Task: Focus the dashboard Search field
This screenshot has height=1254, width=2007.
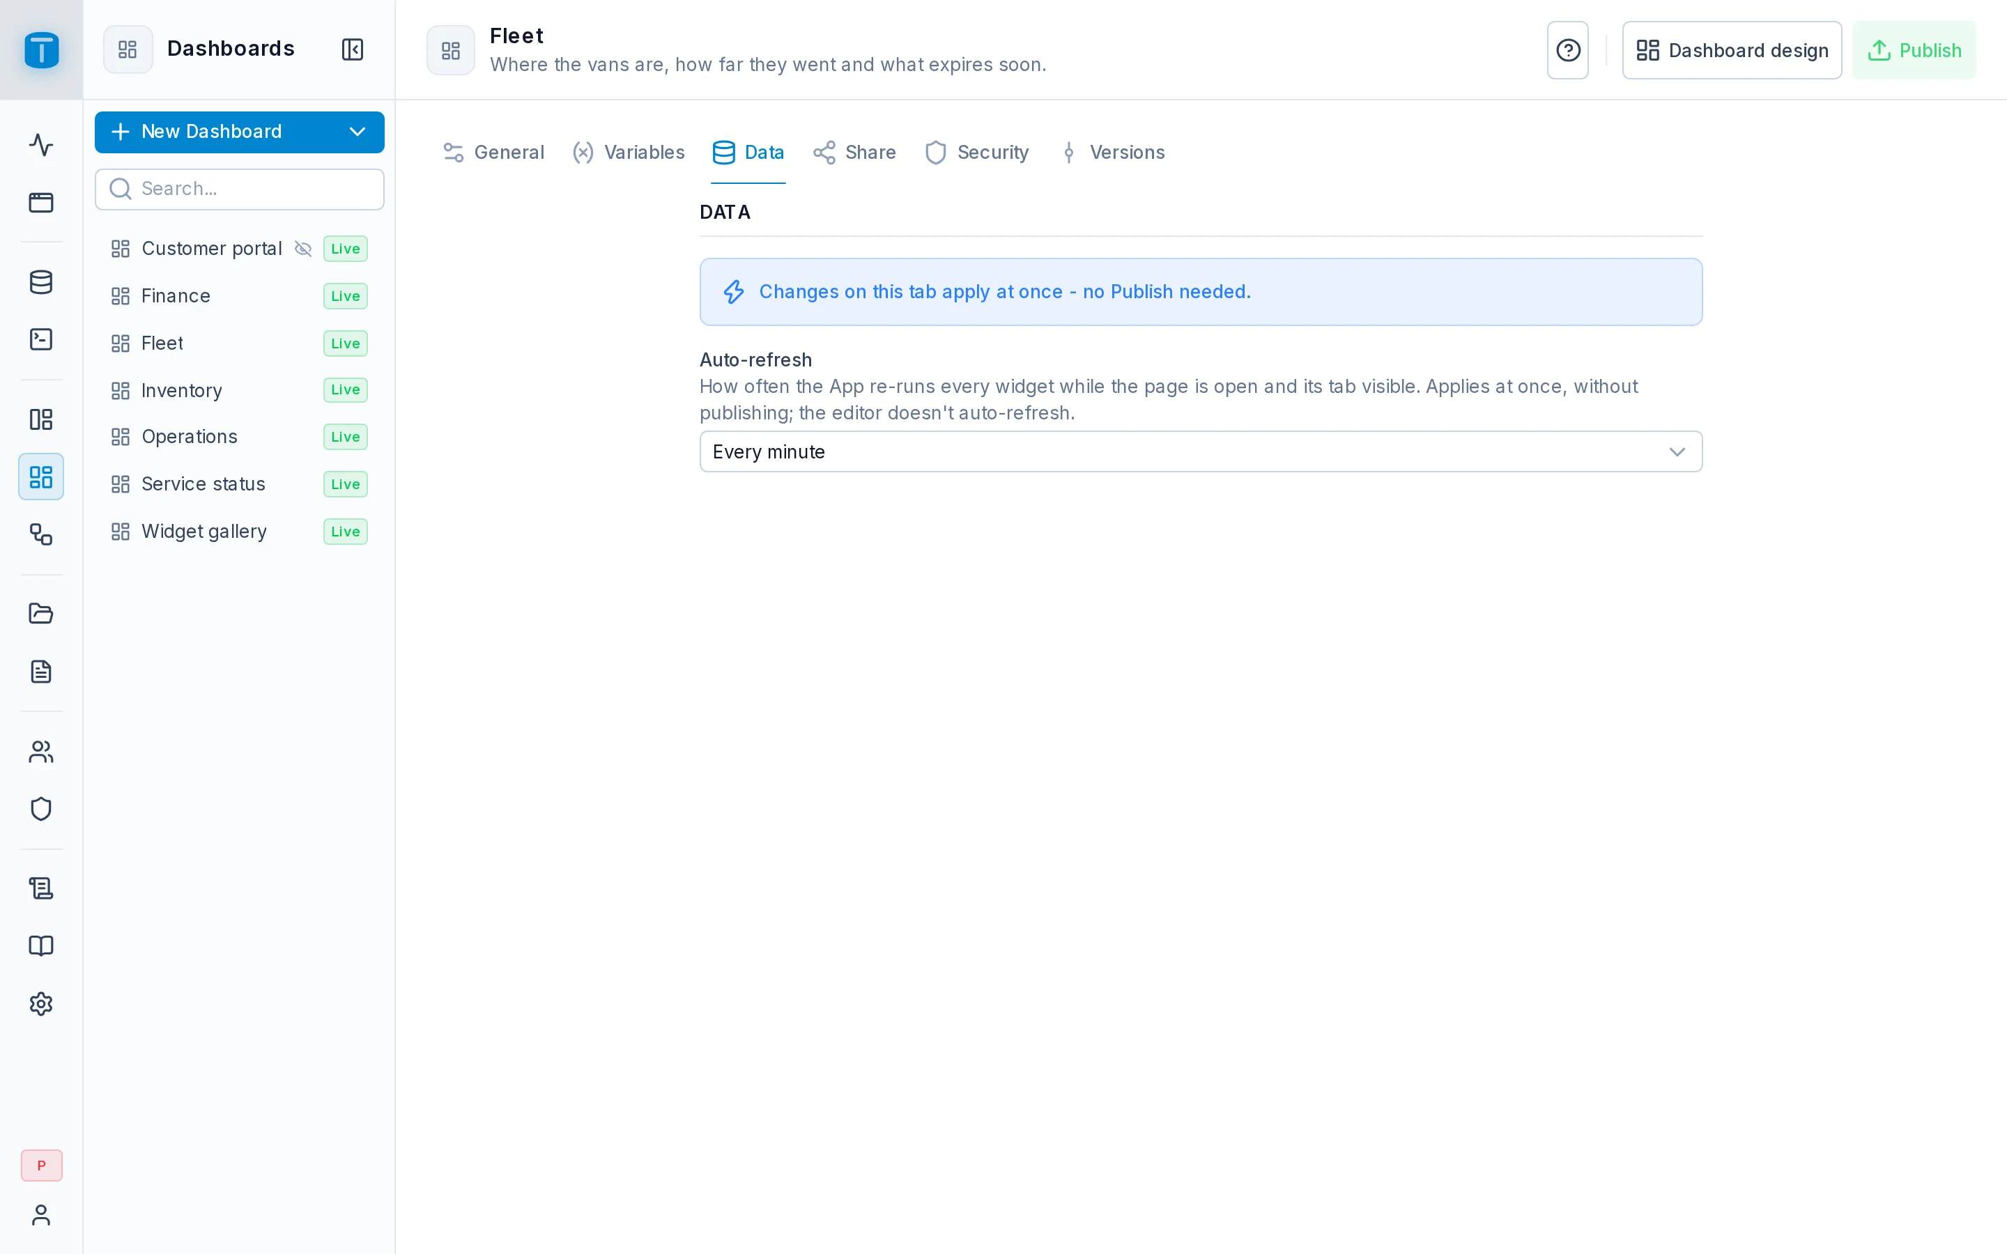Action: 239,189
